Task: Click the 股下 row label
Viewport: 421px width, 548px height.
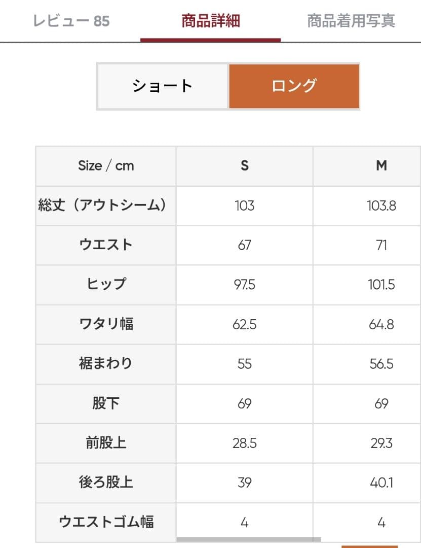Action: pos(106,403)
